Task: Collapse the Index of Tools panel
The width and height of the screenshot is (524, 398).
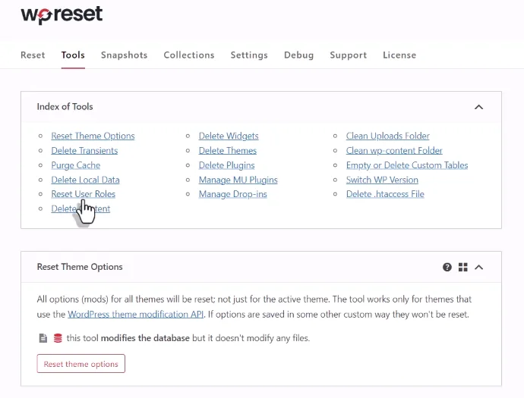Action: pyautogui.click(x=479, y=107)
